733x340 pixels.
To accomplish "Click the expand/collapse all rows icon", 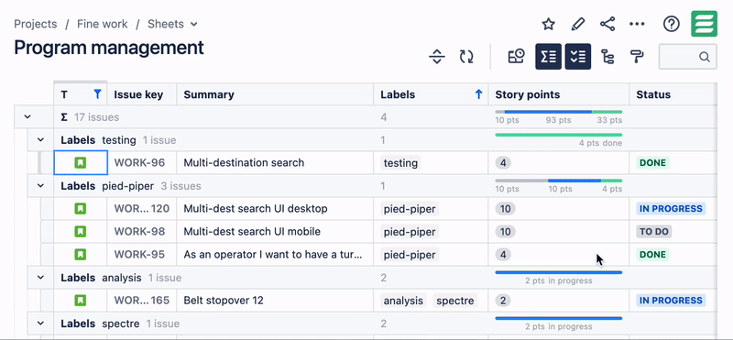I will 437,57.
